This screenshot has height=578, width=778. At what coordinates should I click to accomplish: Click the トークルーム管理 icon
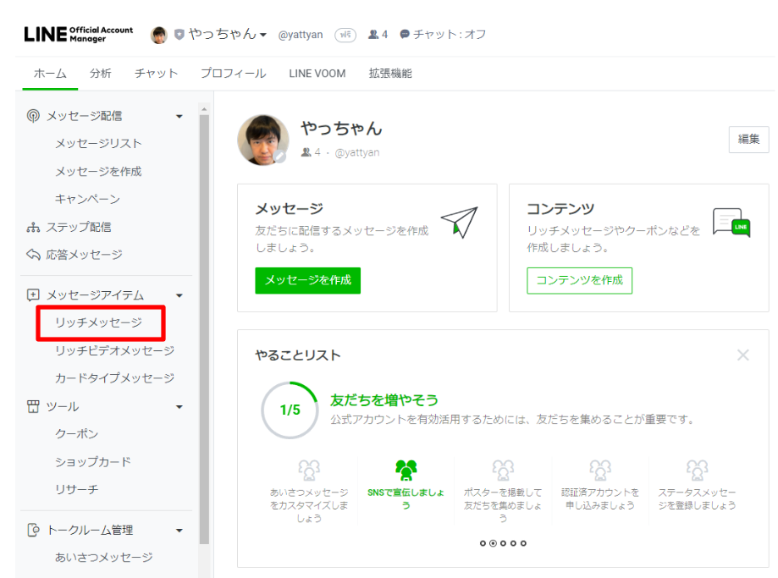pos(33,530)
